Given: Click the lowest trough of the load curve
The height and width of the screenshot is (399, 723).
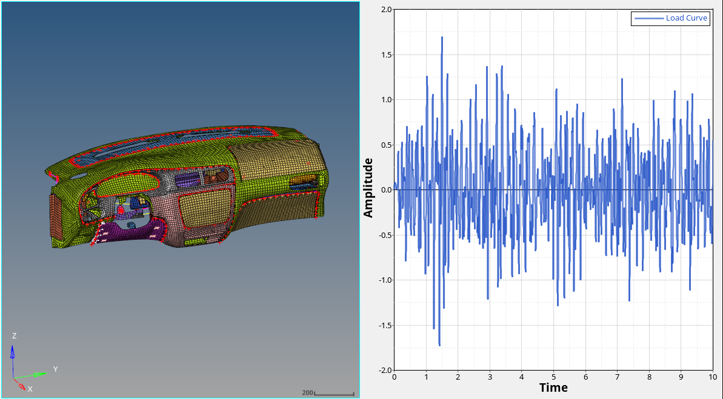Looking at the screenshot, I should pos(439,345).
